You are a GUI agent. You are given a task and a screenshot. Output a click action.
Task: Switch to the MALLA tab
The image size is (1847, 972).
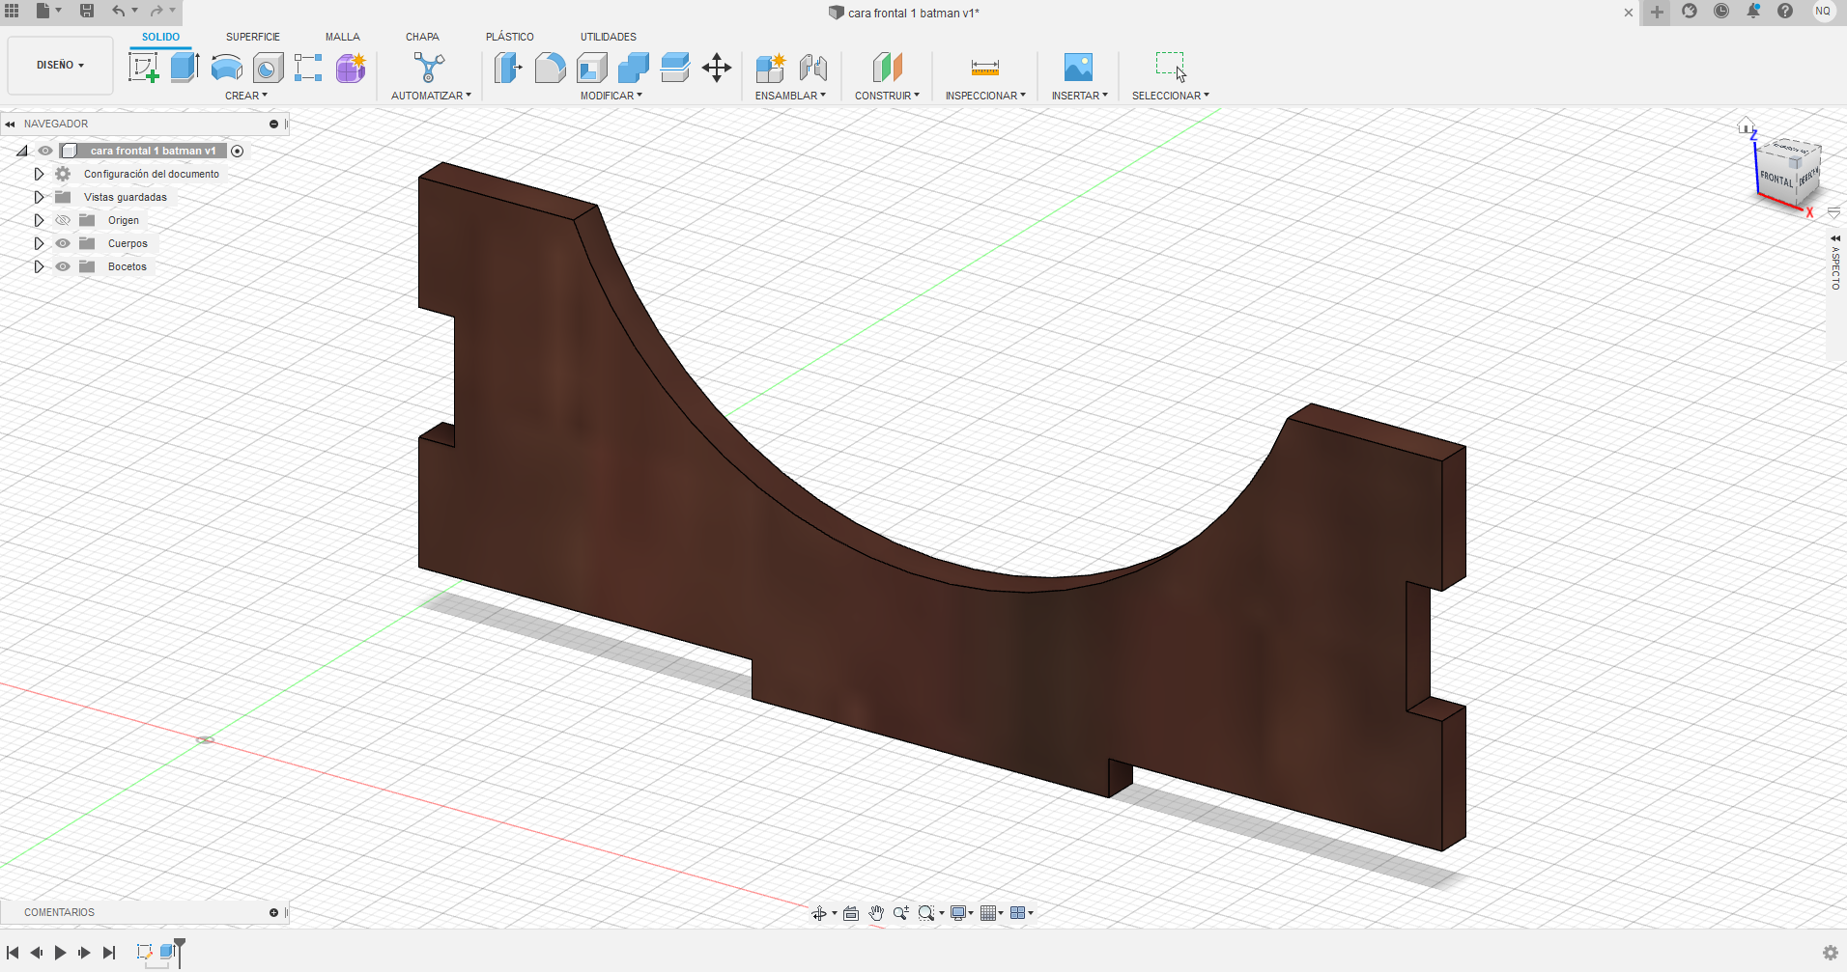coord(342,37)
